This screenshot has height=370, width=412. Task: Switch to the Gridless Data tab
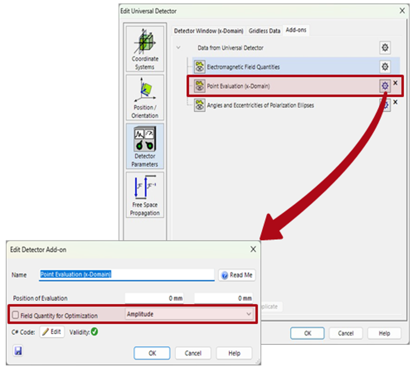tap(264, 30)
